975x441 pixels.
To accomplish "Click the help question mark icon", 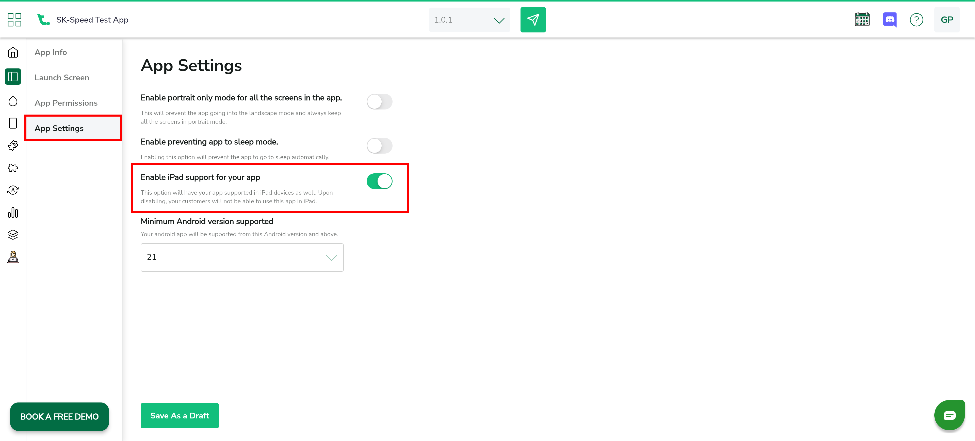I will point(916,20).
